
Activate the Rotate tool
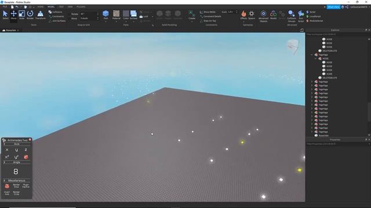tap(30, 15)
